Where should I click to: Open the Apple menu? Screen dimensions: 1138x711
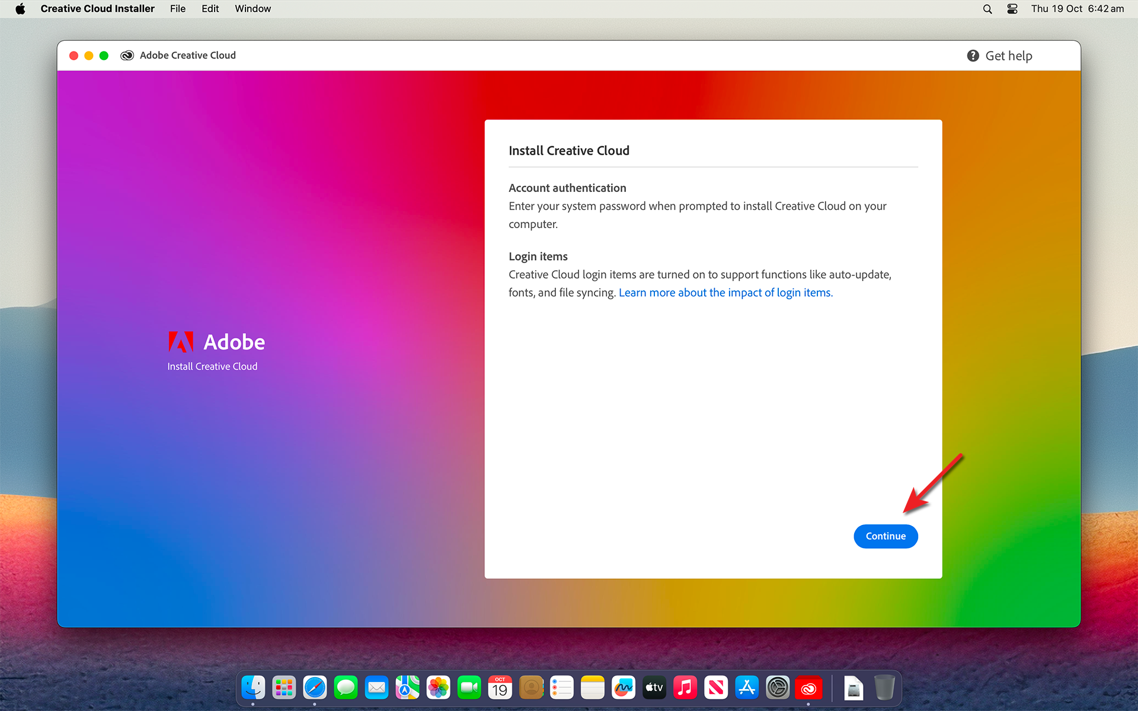pos(21,9)
